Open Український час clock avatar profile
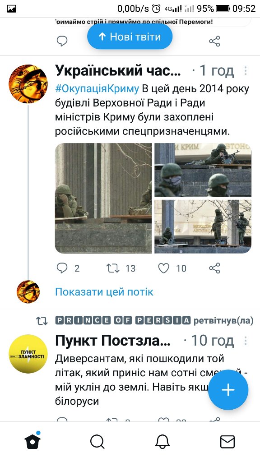The height and width of the screenshot is (462, 260). click(28, 84)
